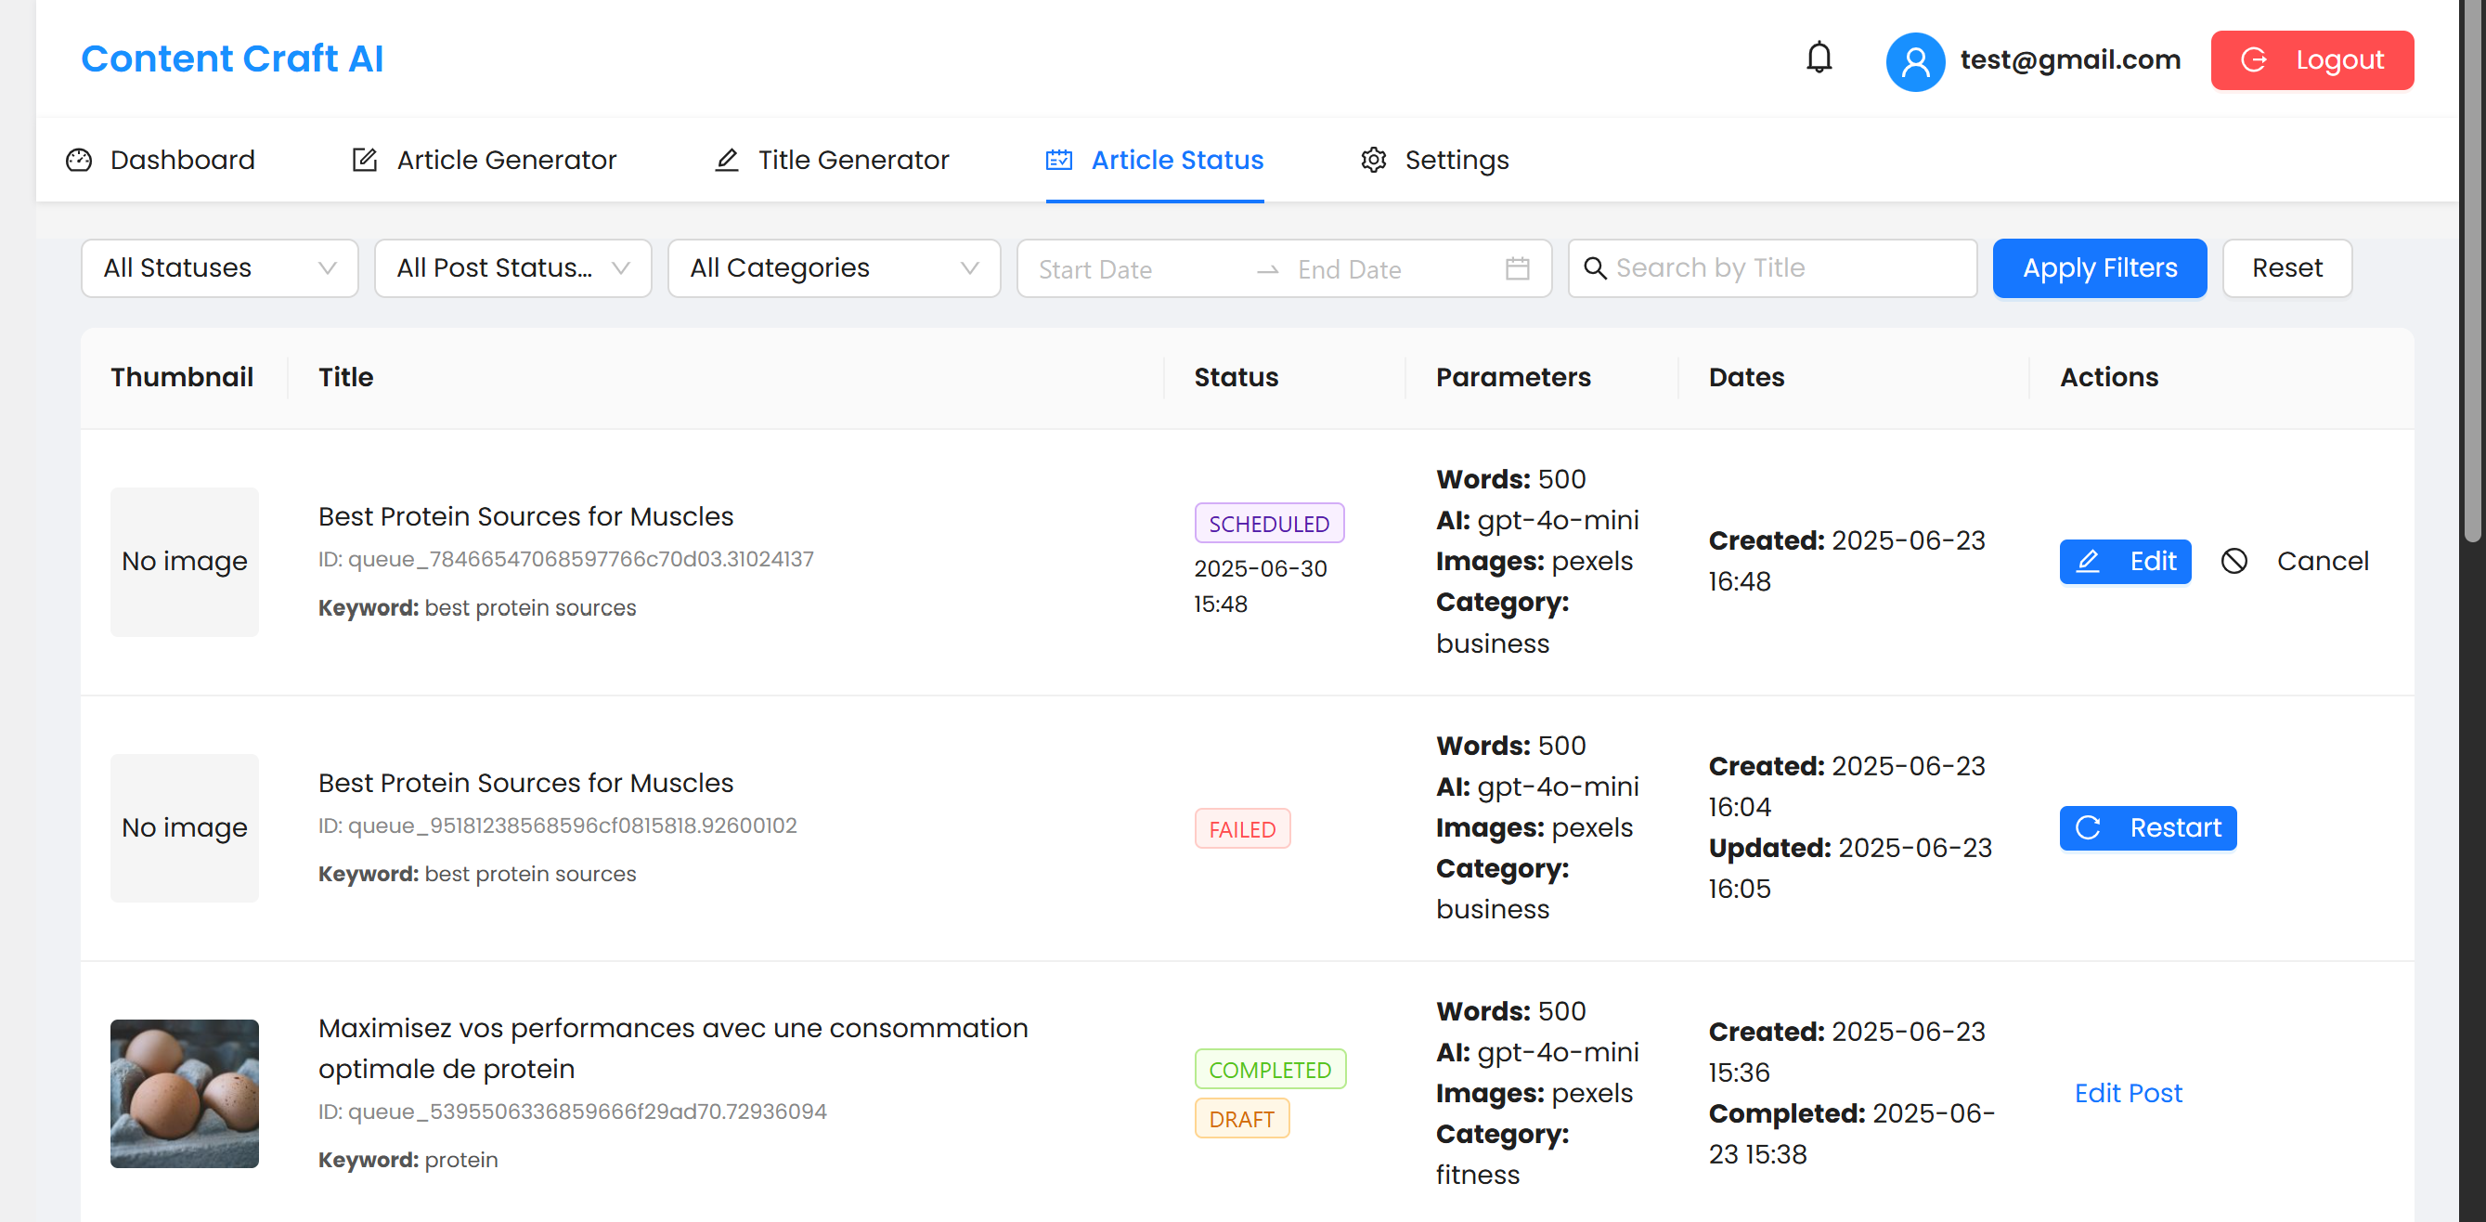The height and width of the screenshot is (1222, 2486).
Task: Click the scheduled time 2025-06-30 15:48
Action: click(1261, 587)
